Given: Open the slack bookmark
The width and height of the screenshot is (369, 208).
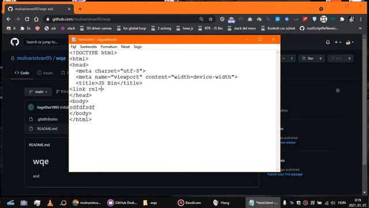Looking at the screenshot, I should (x=68, y=28).
